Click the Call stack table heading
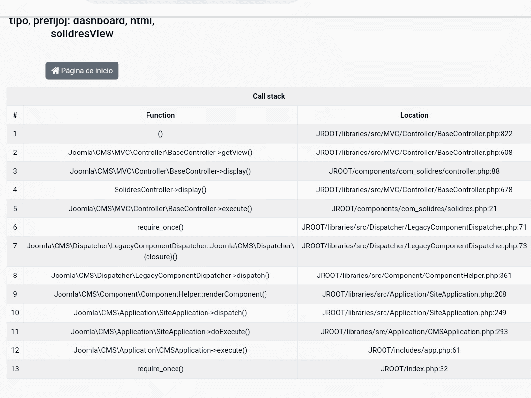The height and width of the screenshot is (398, 531). [268, 96]
